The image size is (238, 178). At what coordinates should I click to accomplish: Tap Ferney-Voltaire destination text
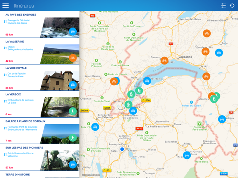pyautogui.click(x=16, y=76)
